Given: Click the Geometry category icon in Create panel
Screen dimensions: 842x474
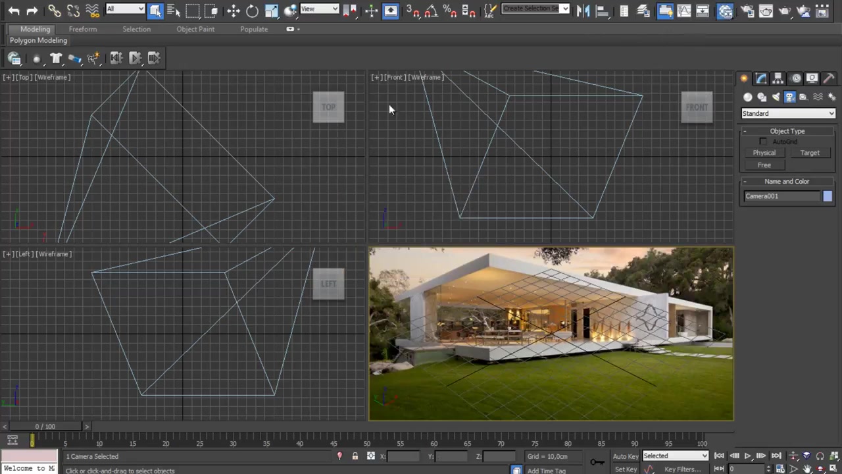Looking at the screenshot, I should (748, 97).
